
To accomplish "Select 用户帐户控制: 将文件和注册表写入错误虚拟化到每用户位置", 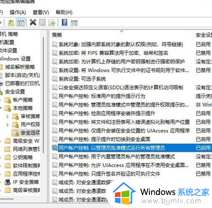I will [124, 122].
